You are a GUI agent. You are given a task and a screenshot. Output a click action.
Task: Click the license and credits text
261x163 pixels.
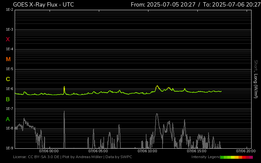[x=72, y=157]
